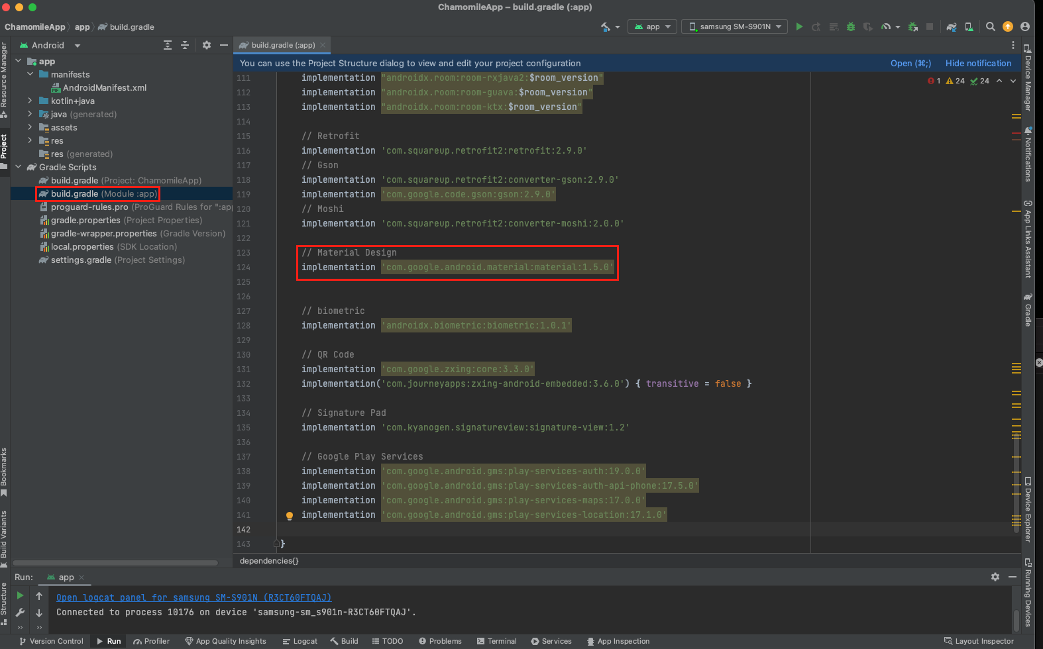Click the down arrow in Run panel

click(39, 613)
